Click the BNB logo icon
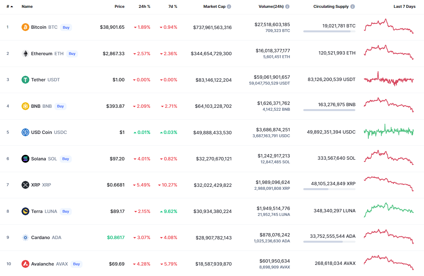Image resolution: width=424 pixels, height=276 pixels. 25,106
